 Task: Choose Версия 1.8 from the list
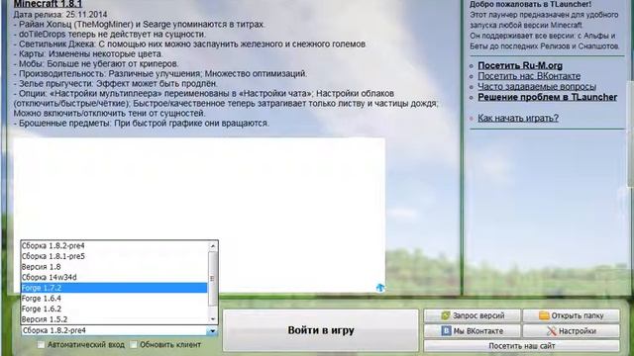[114, 267]
